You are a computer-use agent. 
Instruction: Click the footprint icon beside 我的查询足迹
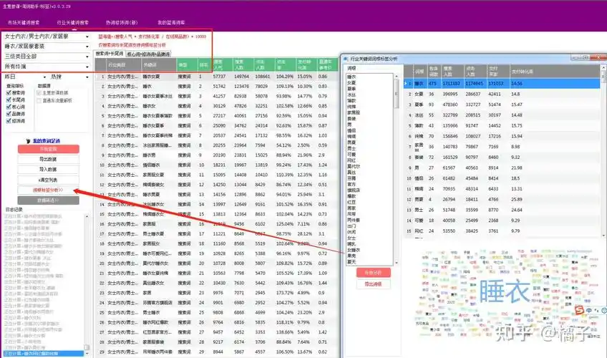point(28,141)
